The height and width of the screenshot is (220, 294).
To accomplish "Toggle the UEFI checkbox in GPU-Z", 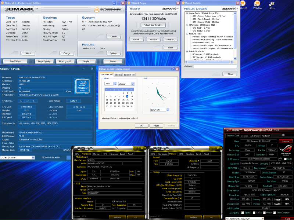I will point(285,159).
